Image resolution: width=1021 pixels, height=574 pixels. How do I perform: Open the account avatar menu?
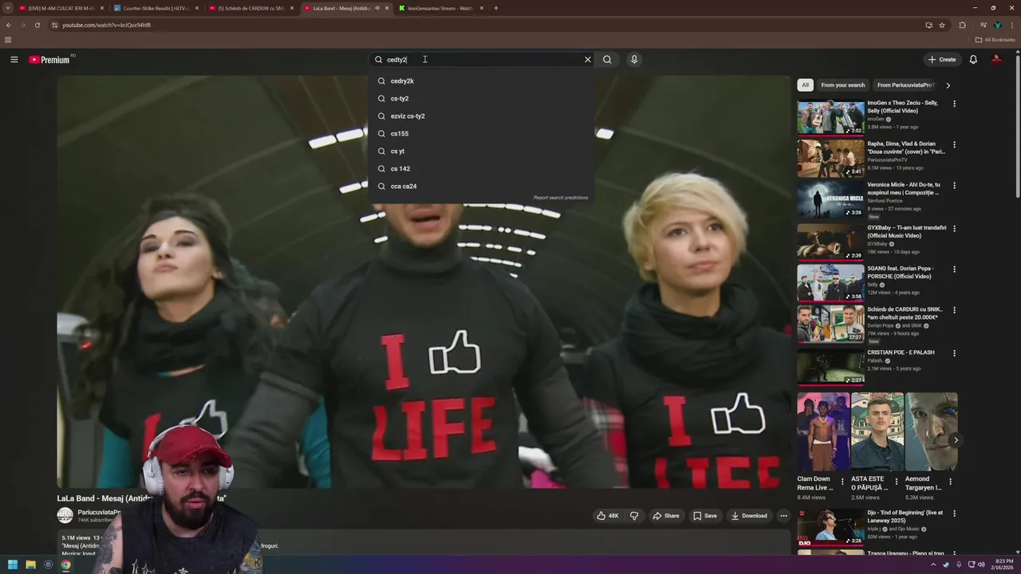(x=996, y=59)
